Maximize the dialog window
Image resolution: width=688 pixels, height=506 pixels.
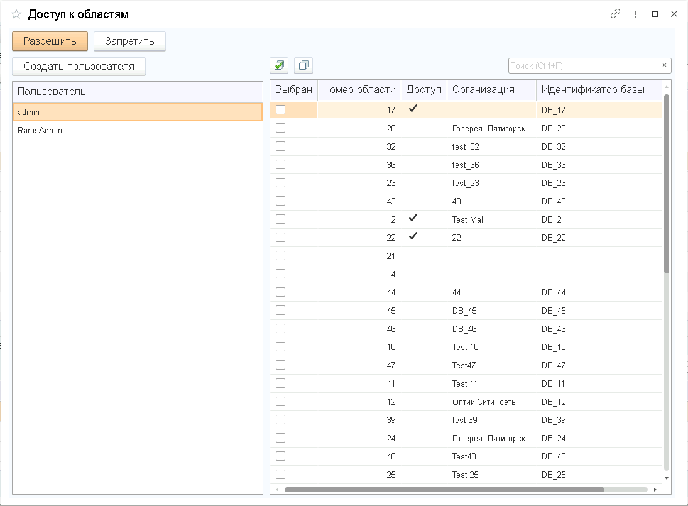point(655,14)
